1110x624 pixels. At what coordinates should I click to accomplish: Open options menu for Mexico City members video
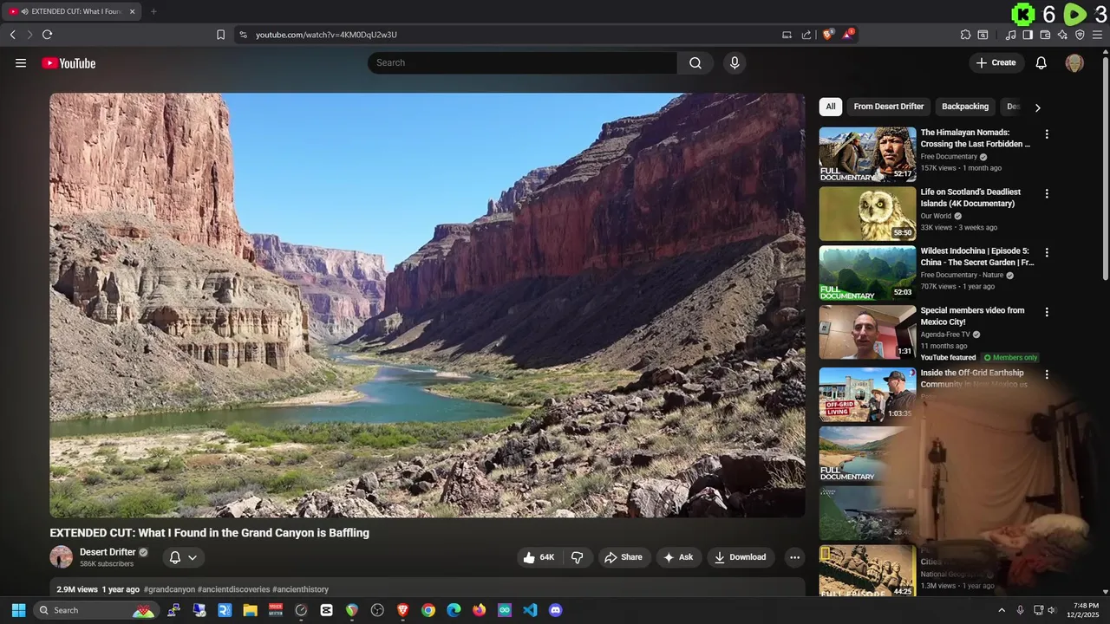pyautogui.click(x=1047, y=312)
